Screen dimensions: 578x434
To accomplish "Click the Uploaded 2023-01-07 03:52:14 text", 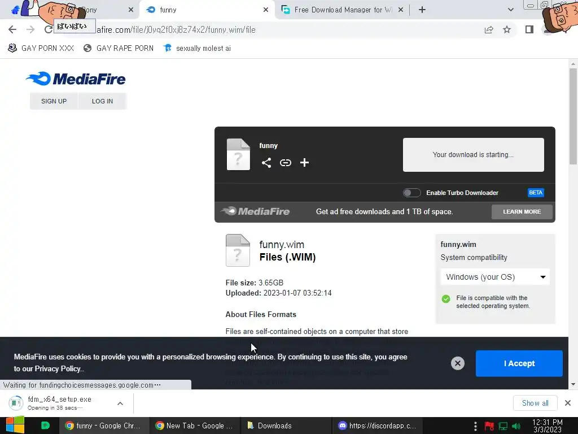I will (x=278, y=293).
